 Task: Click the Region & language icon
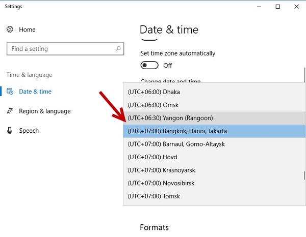10,111
